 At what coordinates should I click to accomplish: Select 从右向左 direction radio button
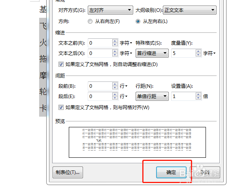[x=90, y=21]
